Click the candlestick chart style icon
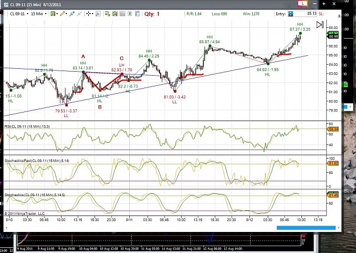 tap(53, 14)
